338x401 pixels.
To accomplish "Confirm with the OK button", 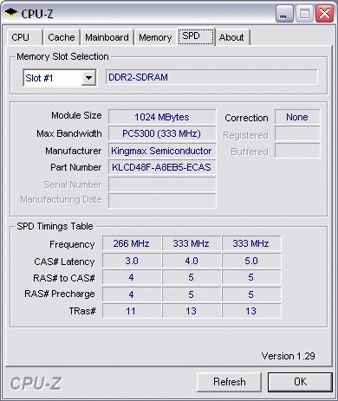I will click(300, 382).
